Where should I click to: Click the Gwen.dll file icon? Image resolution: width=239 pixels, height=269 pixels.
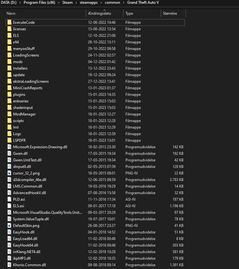click(9, 154)
